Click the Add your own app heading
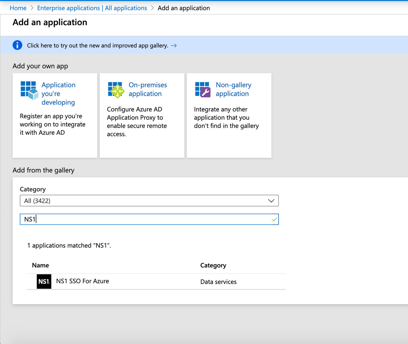 coord(40,66)
